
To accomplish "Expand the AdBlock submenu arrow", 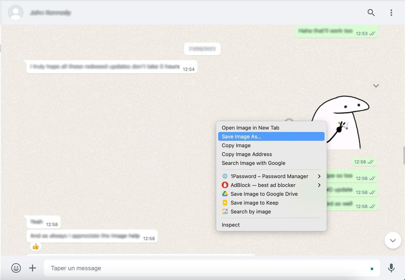I will pyautogui.click(x=319, y=185).
